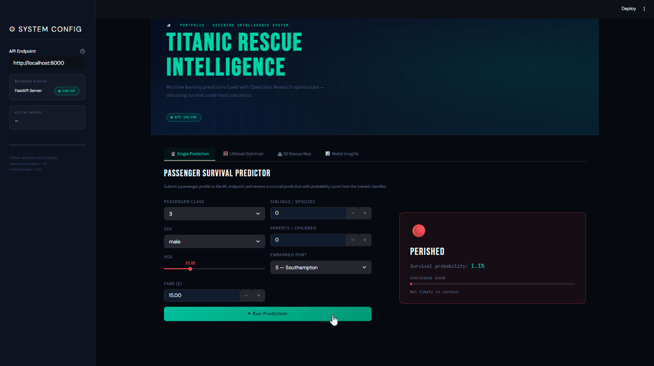654x366 pixels.
Task: Decrease Siblings / Spouses with minus
Action: pyautogui.click(x=353, y=213)
